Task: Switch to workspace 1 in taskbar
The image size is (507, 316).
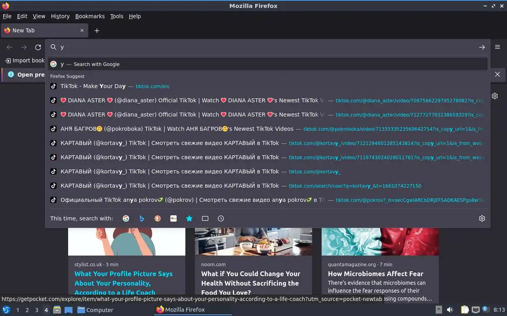Action: 17,310
